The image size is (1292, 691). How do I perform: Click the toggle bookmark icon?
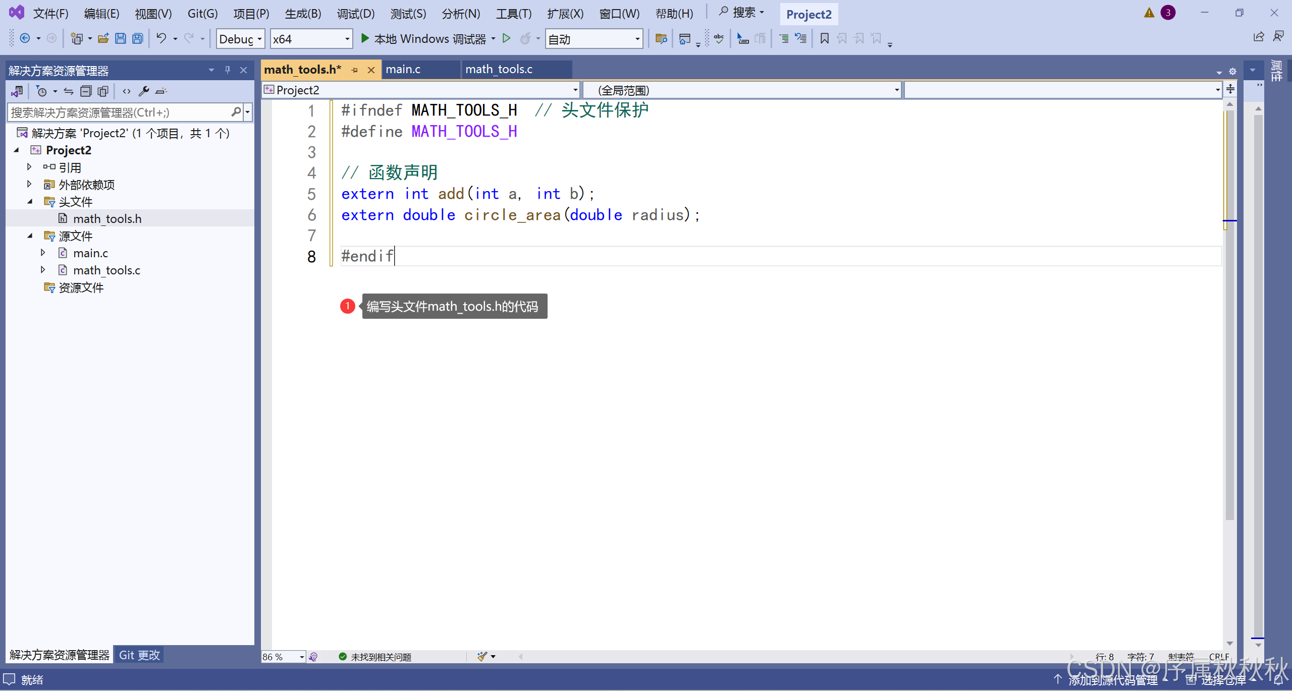(x=824, y=39)
